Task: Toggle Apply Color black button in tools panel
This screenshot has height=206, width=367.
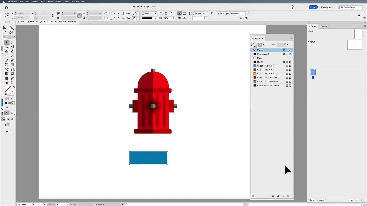Action: point(6,103)
